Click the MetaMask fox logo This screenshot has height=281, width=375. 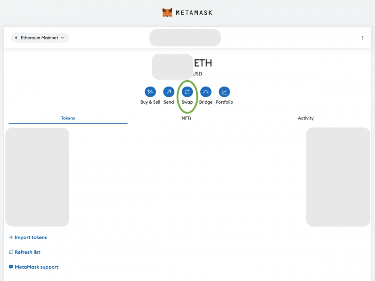click(x=167, y=13)
